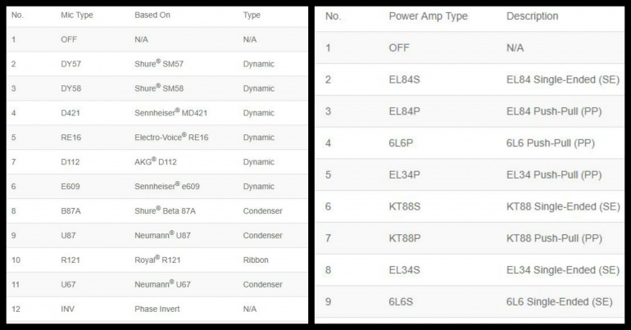The height and width of the screenshot is (330, 631).
Task: Select the "6L6 Single-Ended (SE)" description
Action: coord(560,302)
